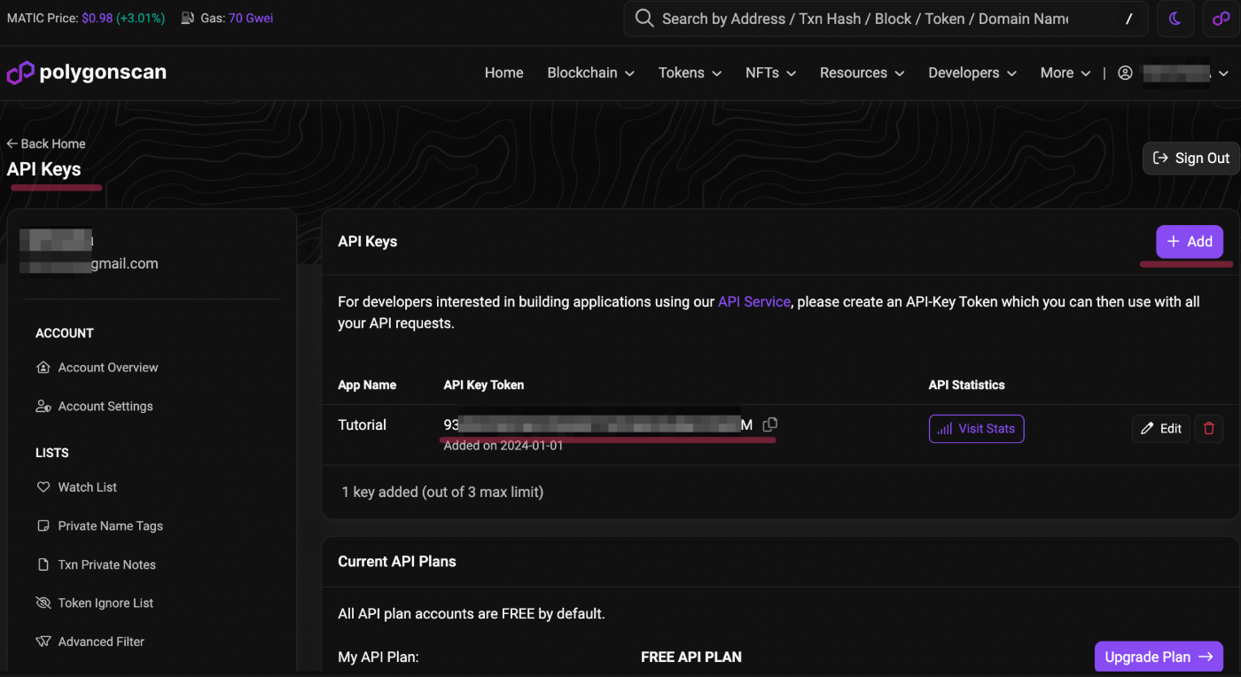Click the Account Settings user-gear icon
The width and height of the screenshot is (1241, 677).
(43, 407)
